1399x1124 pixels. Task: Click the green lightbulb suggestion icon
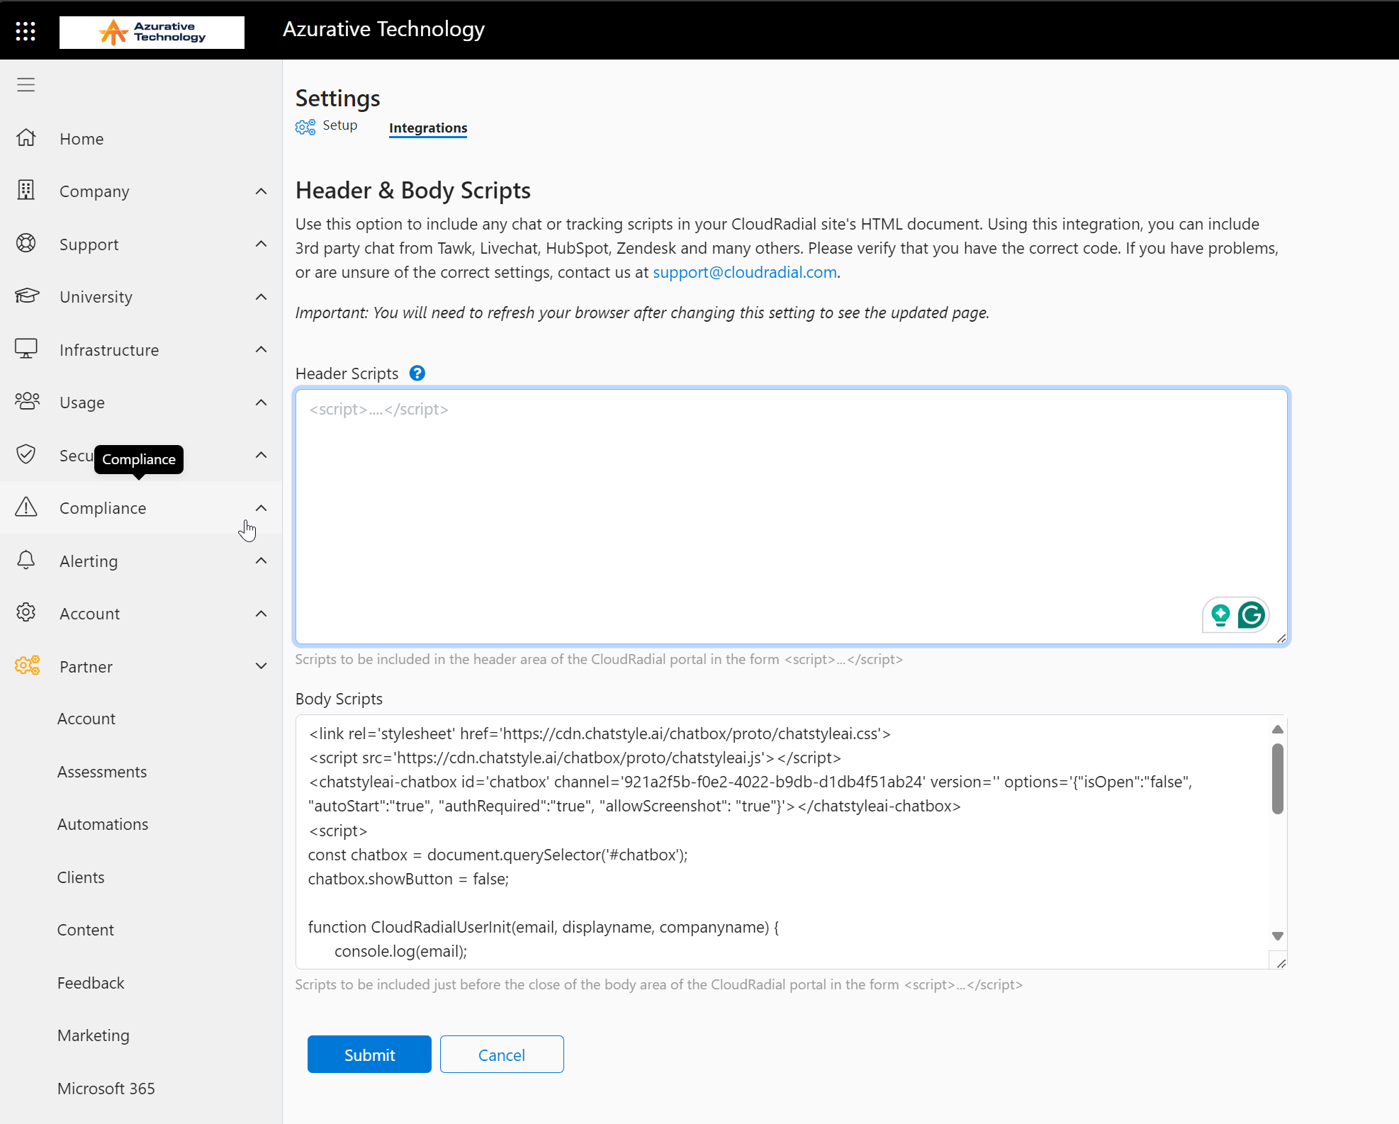[1220, 614]
